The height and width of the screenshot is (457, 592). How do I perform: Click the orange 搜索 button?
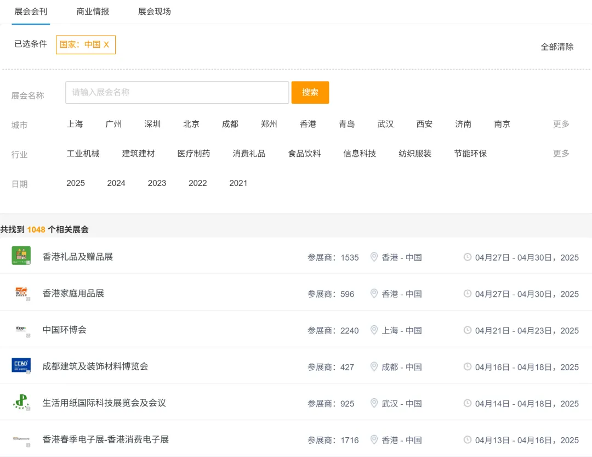310,92
